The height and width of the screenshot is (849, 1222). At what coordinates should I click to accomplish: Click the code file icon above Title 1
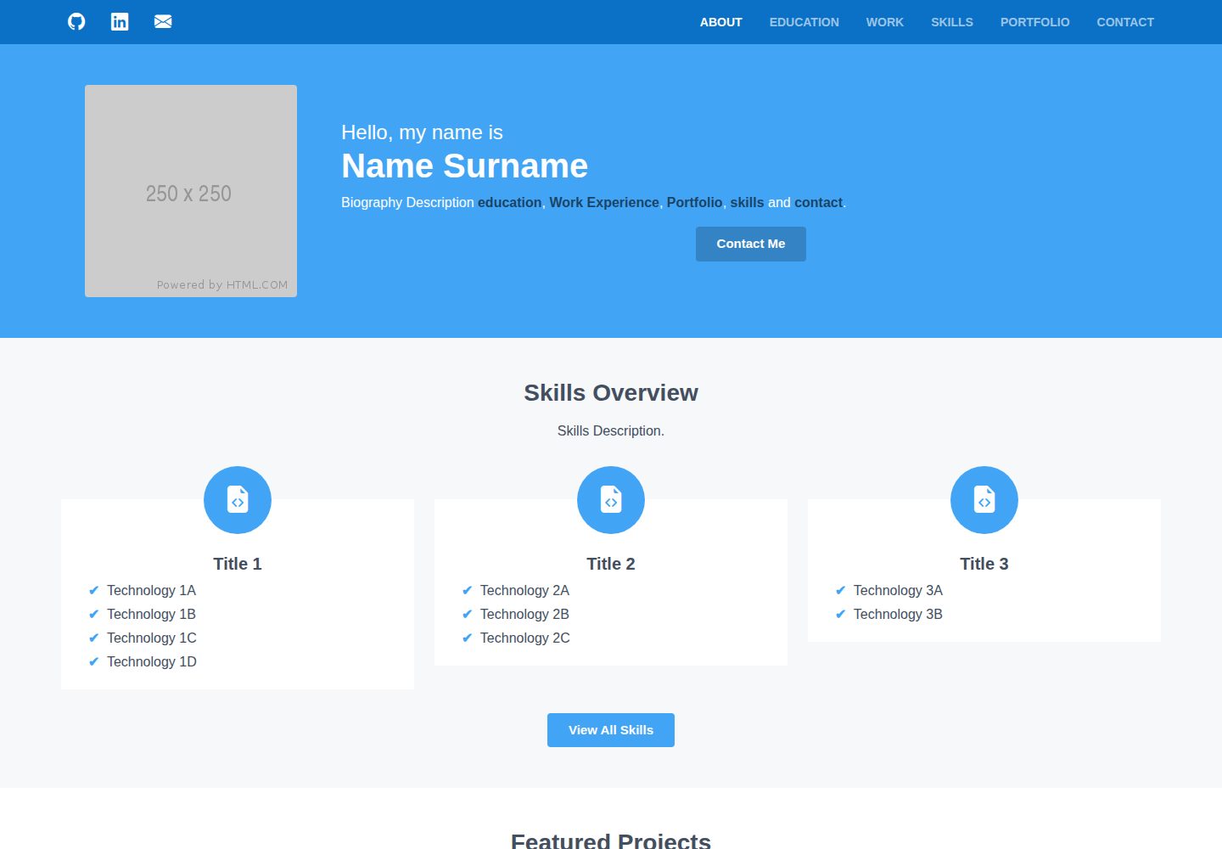[238, 500]
